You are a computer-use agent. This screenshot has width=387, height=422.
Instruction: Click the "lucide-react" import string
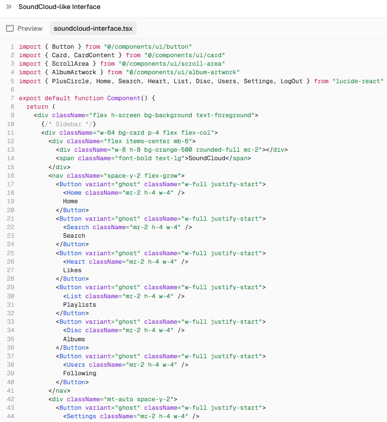(358, 81)
